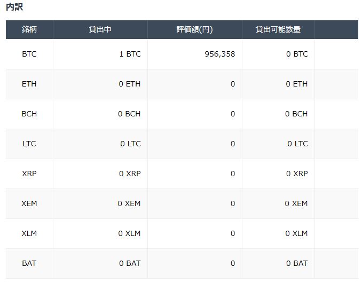Image resolution: width=362 pixels, height=283 pixels.
Task: Click the 1 BTC lending amount
Action: [130, 54]
